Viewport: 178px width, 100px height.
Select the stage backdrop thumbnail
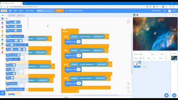pos(174,58)
